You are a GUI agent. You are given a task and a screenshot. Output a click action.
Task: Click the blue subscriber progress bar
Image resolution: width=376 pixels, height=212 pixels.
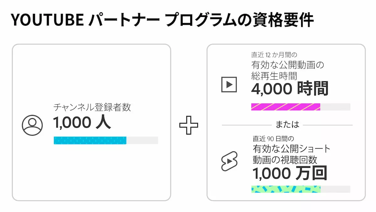pyautogui.click(x=90, y=140)
